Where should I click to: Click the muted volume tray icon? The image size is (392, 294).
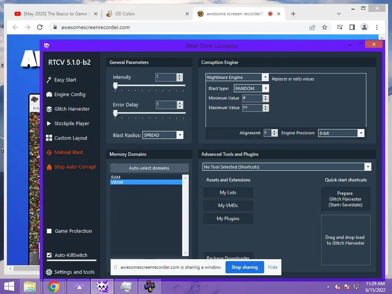tap(338, 287)
